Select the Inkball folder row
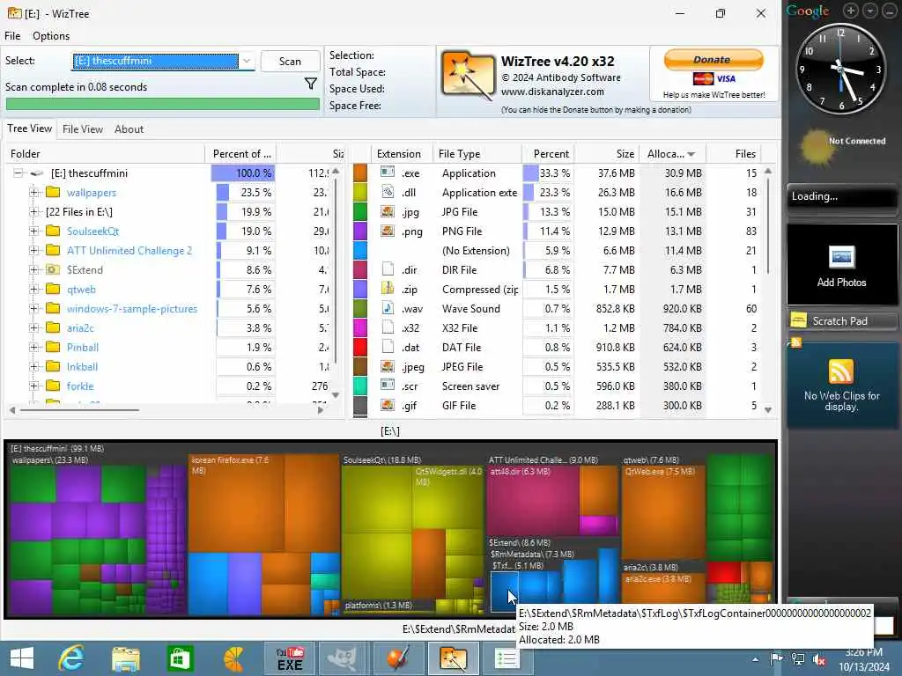This screenshot has height=676, width=902. point(82,366)
